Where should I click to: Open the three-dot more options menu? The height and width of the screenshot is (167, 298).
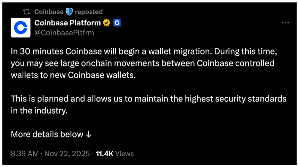[285, 23]
